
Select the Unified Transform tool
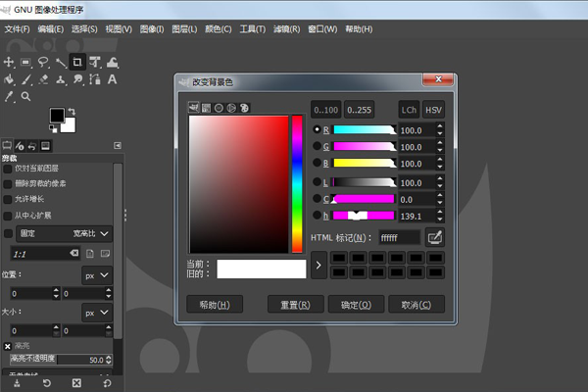(95, 62)
